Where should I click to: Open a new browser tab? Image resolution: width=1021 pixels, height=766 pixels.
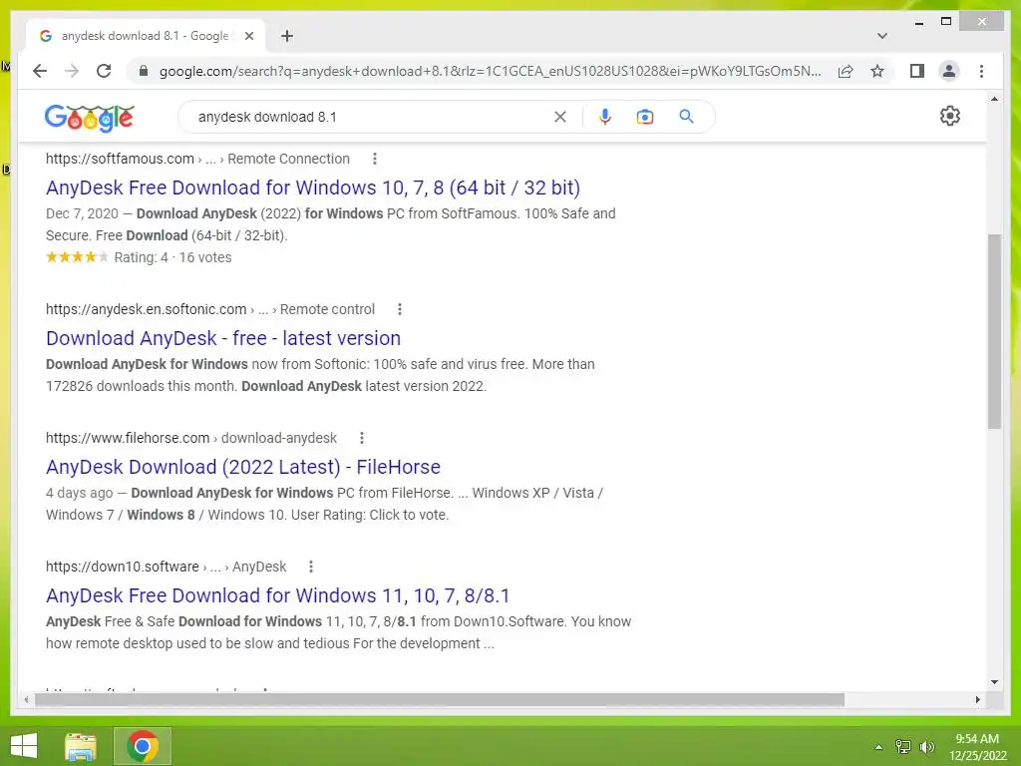pos(287,36)
